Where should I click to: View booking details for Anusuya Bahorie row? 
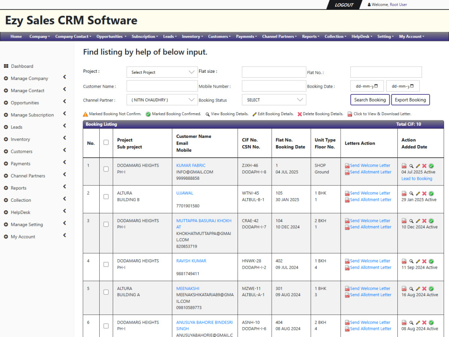tap(411, 322)
